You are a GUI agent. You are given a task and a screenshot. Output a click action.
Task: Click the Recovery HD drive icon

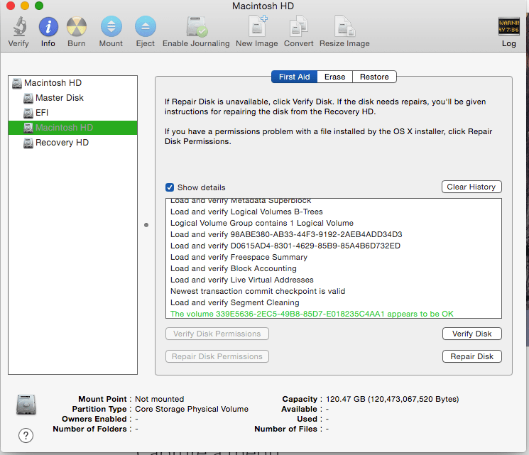pos(28,143)
